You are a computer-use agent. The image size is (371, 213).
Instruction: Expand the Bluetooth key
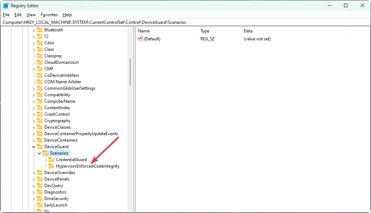(x=34, y=30)
